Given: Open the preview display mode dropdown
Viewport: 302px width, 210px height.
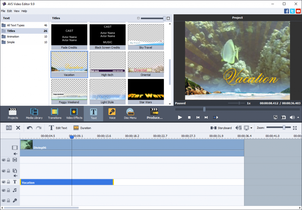Looking at the screenshot, I should (x=251, y=128).
